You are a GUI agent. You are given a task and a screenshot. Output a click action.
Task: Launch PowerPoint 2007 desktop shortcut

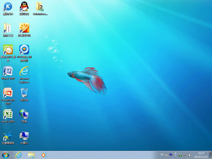pos(8,93)
